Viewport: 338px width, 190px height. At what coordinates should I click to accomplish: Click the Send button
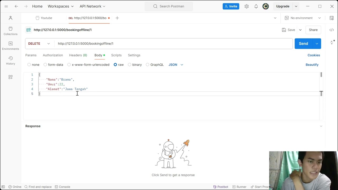(x=303, y=44)
